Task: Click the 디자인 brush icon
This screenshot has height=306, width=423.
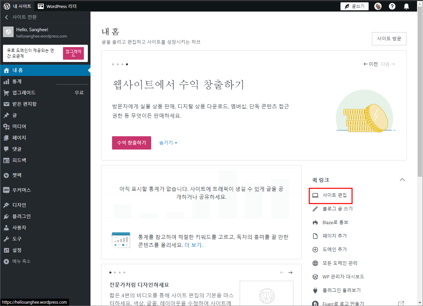Action: point(6,205)
